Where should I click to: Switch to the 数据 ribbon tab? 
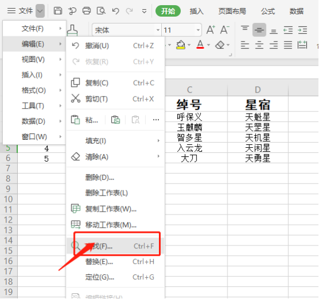coord(297,11)
